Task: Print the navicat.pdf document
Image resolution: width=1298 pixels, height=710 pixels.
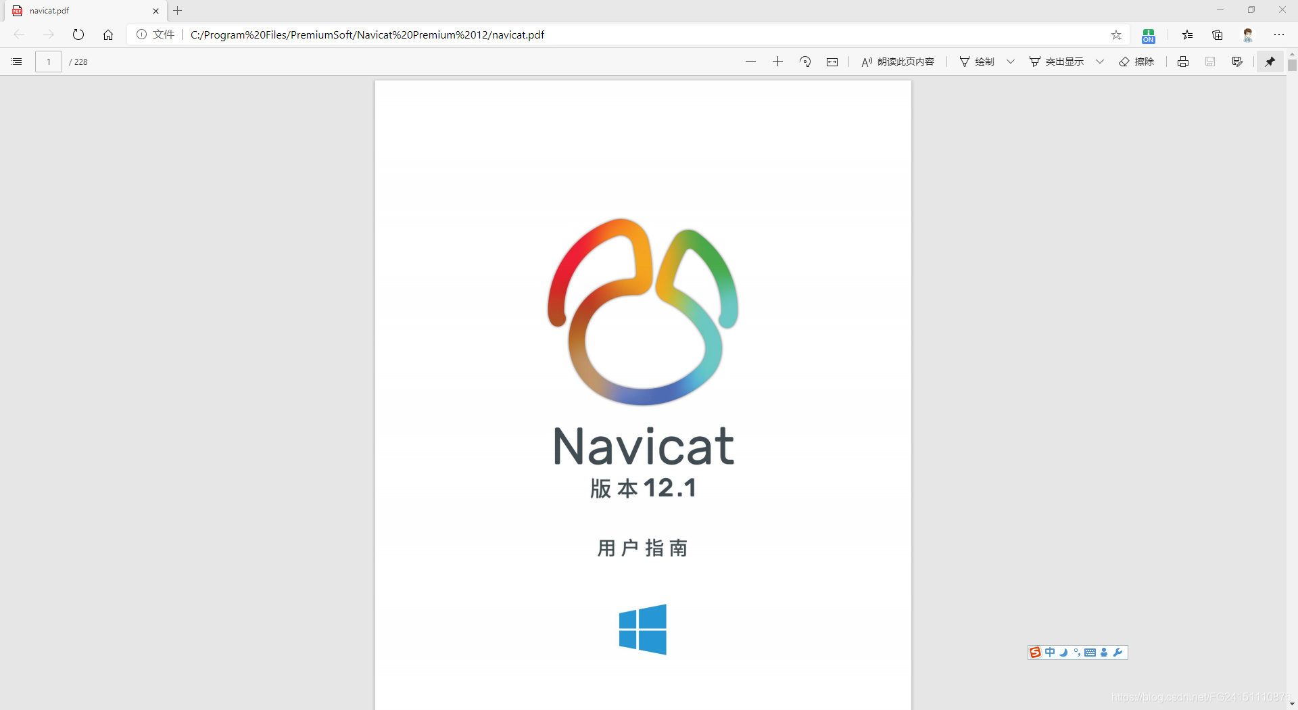Action: [1183, 62]
